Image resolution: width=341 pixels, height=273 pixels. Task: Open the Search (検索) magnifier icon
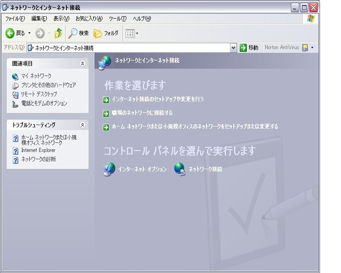72,33
